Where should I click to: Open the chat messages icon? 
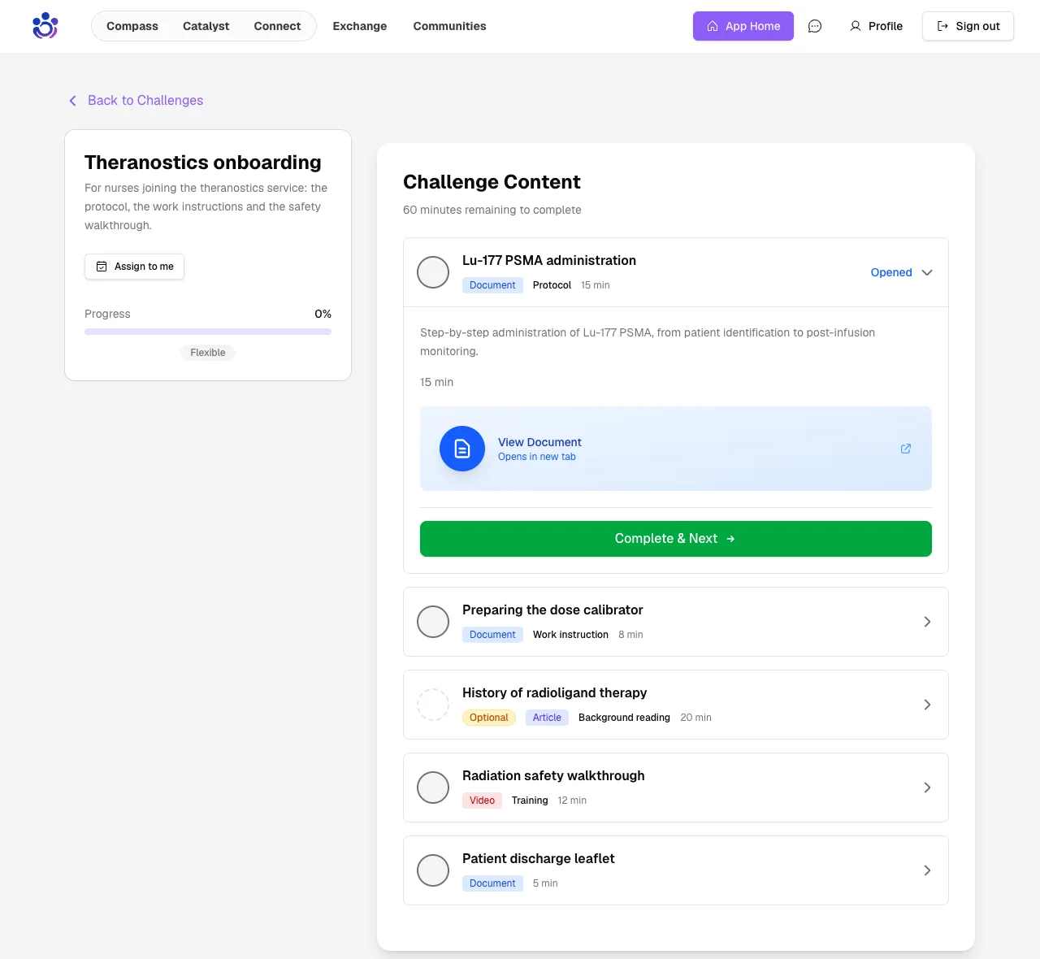[x=815, y=26]
